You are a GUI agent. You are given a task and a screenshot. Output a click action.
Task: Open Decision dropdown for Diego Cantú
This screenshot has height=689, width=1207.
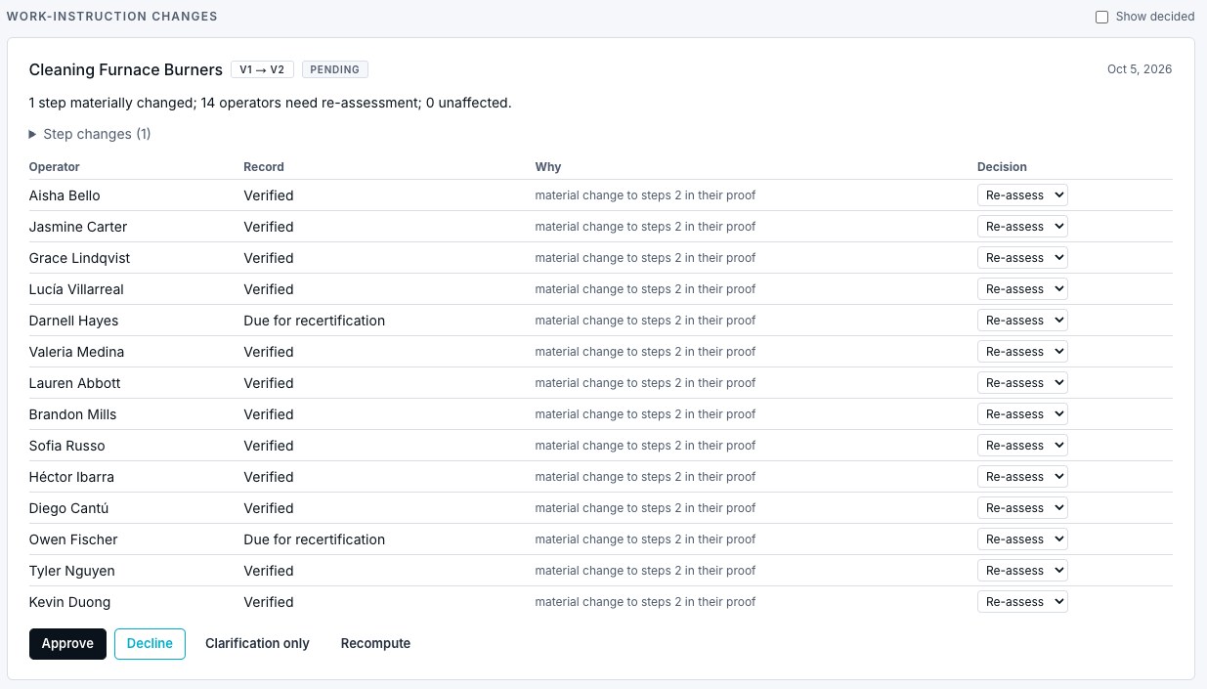coord(1022,508)
